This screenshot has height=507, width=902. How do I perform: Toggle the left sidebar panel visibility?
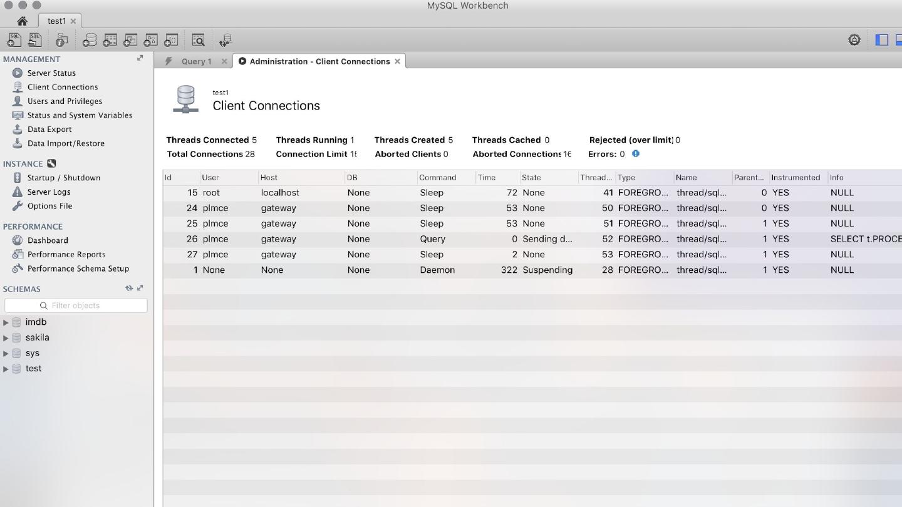point(881,40)
